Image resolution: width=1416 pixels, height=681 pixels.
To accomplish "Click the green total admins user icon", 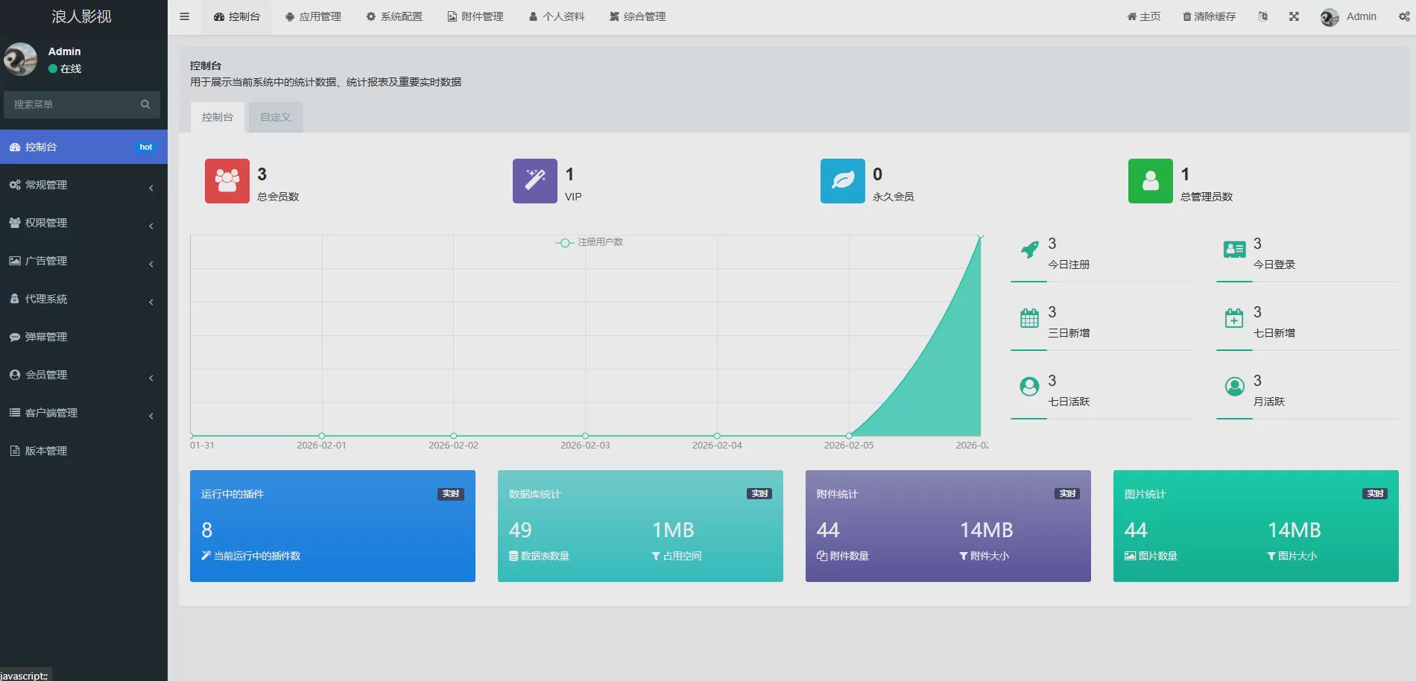I will 1151,181.
